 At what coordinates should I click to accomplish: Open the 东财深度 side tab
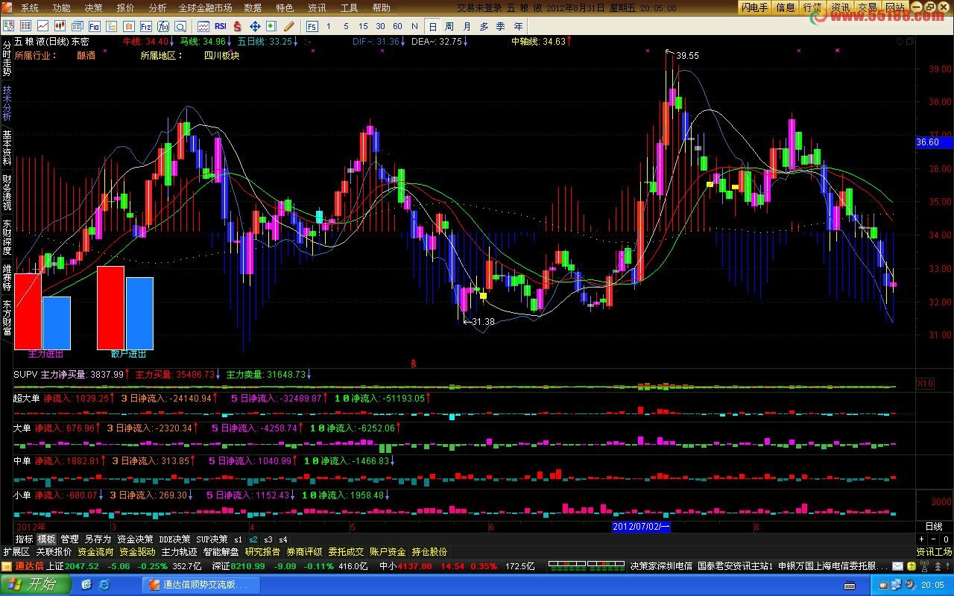[x=7, y=238]
